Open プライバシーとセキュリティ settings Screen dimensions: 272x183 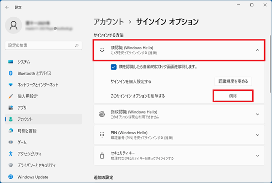pyautogui.click(x=44, y=165)
